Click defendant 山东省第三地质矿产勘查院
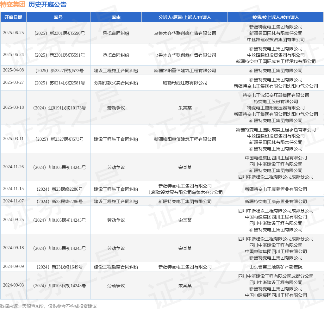The image size is (324, 309). tap(276, 267)
